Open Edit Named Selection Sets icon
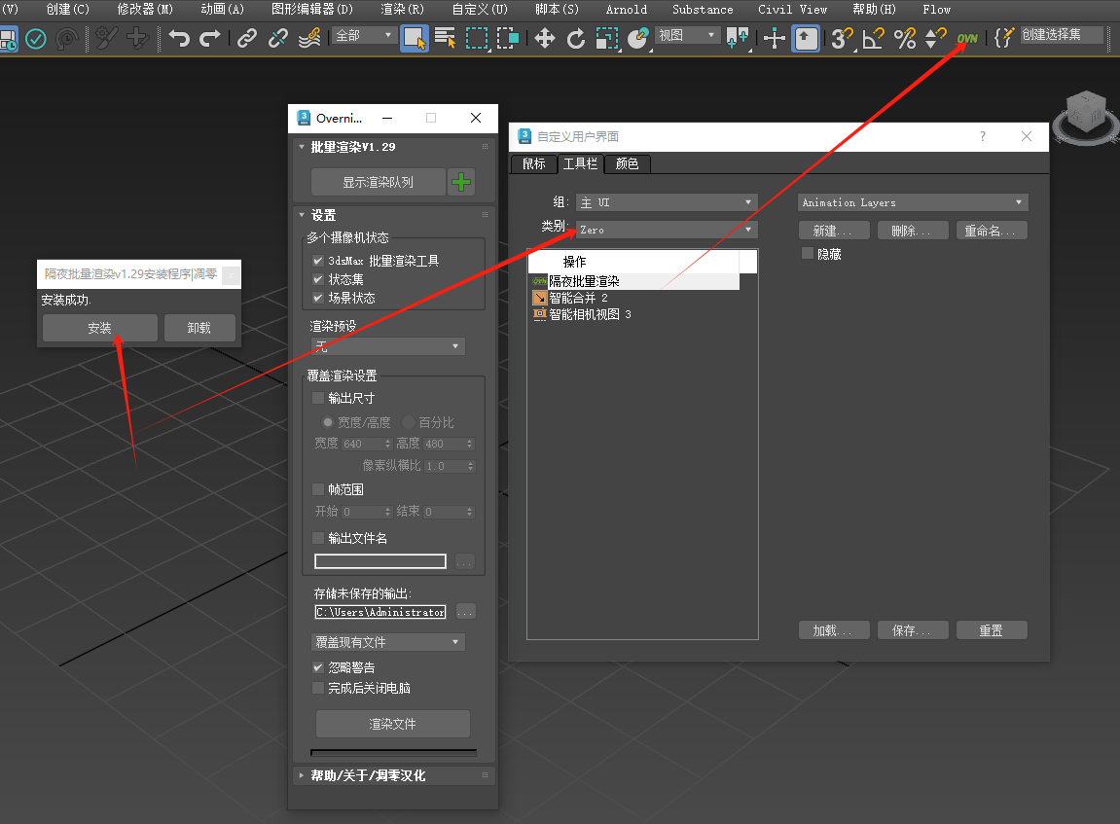Screen dimensions: 1120x824 pos(1003,37)
